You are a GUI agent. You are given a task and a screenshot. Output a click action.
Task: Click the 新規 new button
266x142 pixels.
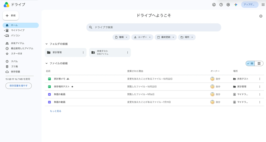[x=11, y=16]
